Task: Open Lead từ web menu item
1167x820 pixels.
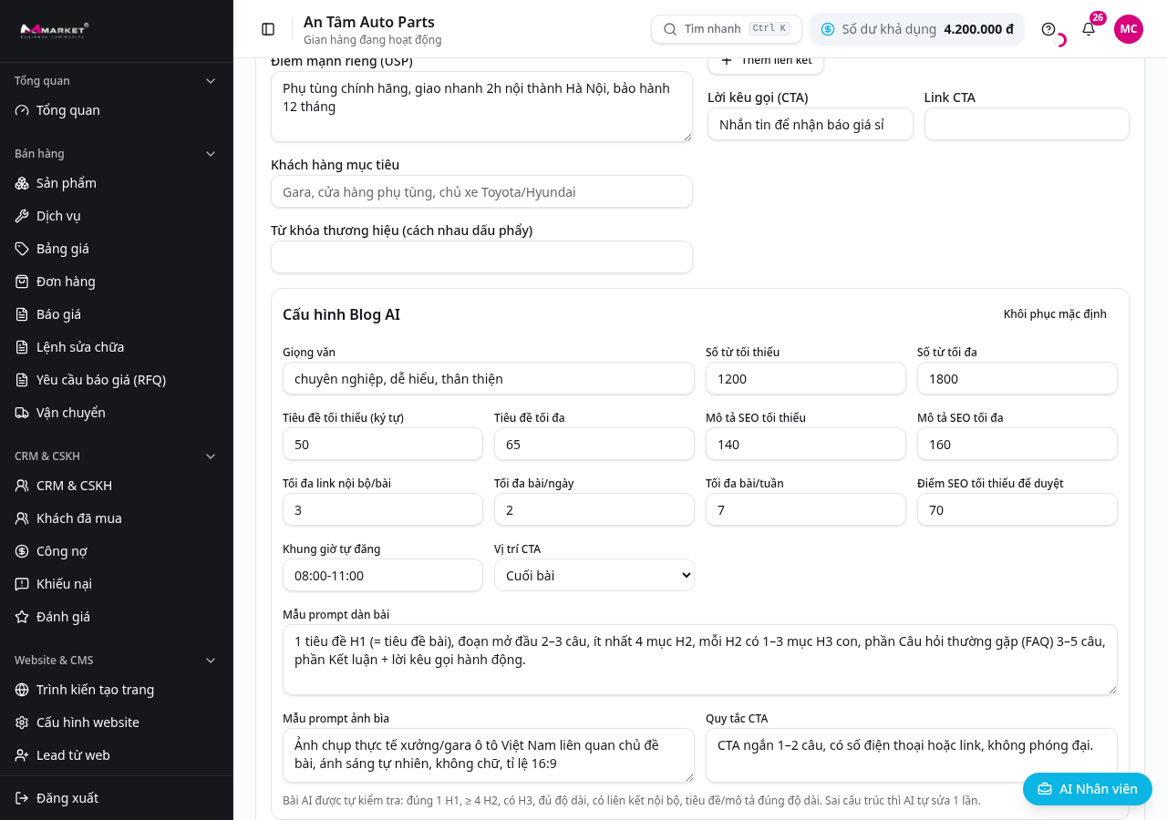Action: click(x=117, y=755)
